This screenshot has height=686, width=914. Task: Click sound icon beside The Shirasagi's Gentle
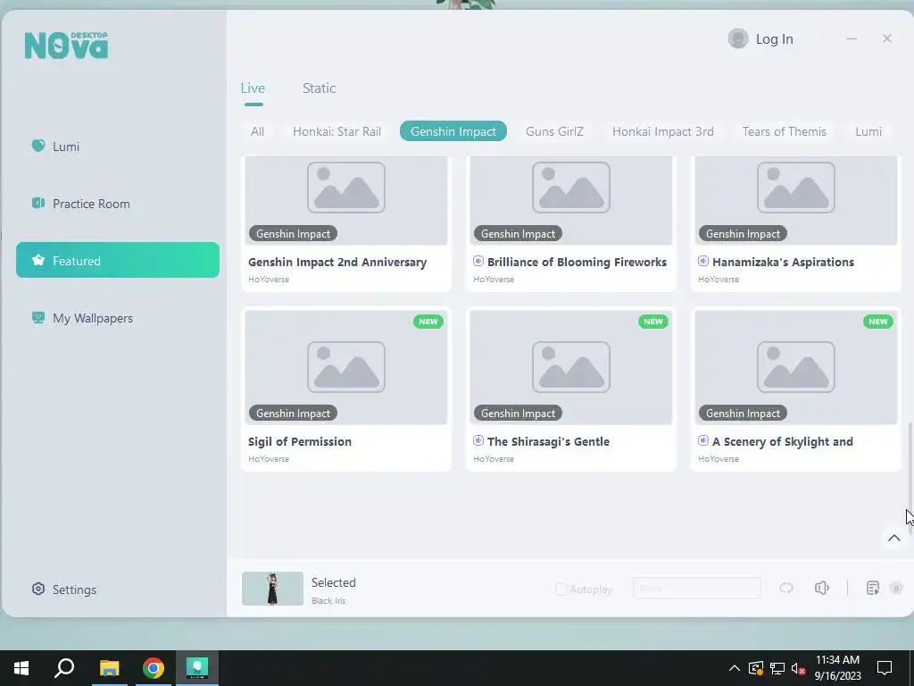tap(478, 441)
